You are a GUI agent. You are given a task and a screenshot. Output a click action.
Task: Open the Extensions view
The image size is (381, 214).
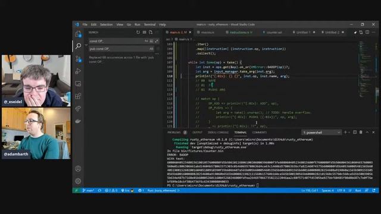click(78, 96)
